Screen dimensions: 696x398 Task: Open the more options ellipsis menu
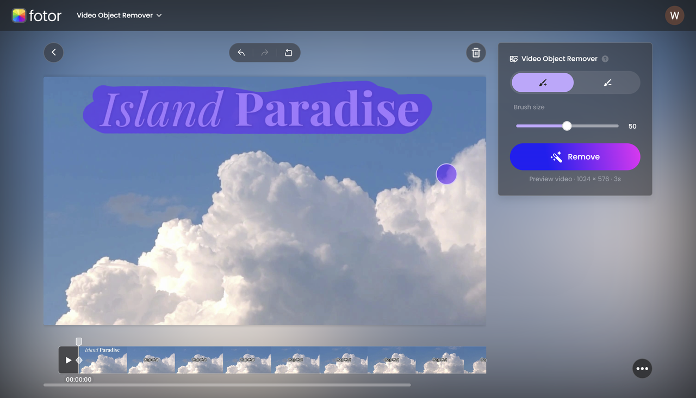coord(642,368)
